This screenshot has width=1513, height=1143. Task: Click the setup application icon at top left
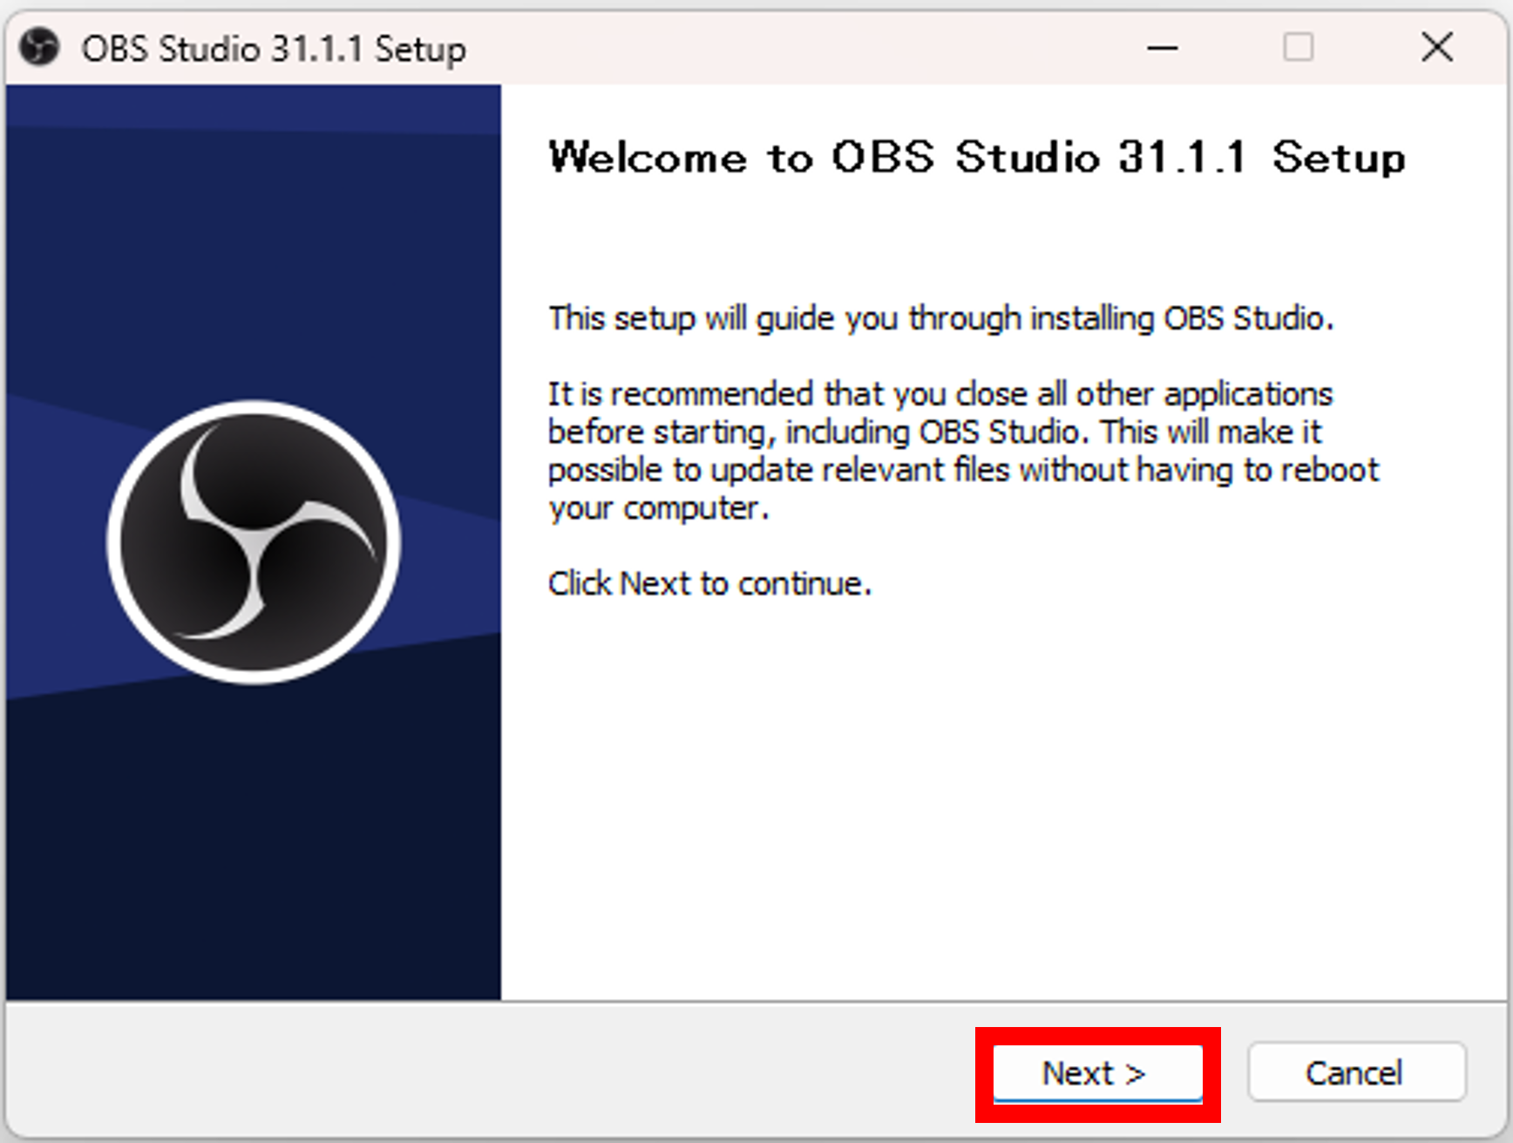click(39, 49)
